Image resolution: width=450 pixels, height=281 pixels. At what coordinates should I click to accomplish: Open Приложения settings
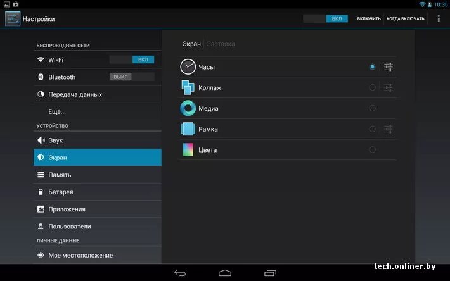[98, 209]
